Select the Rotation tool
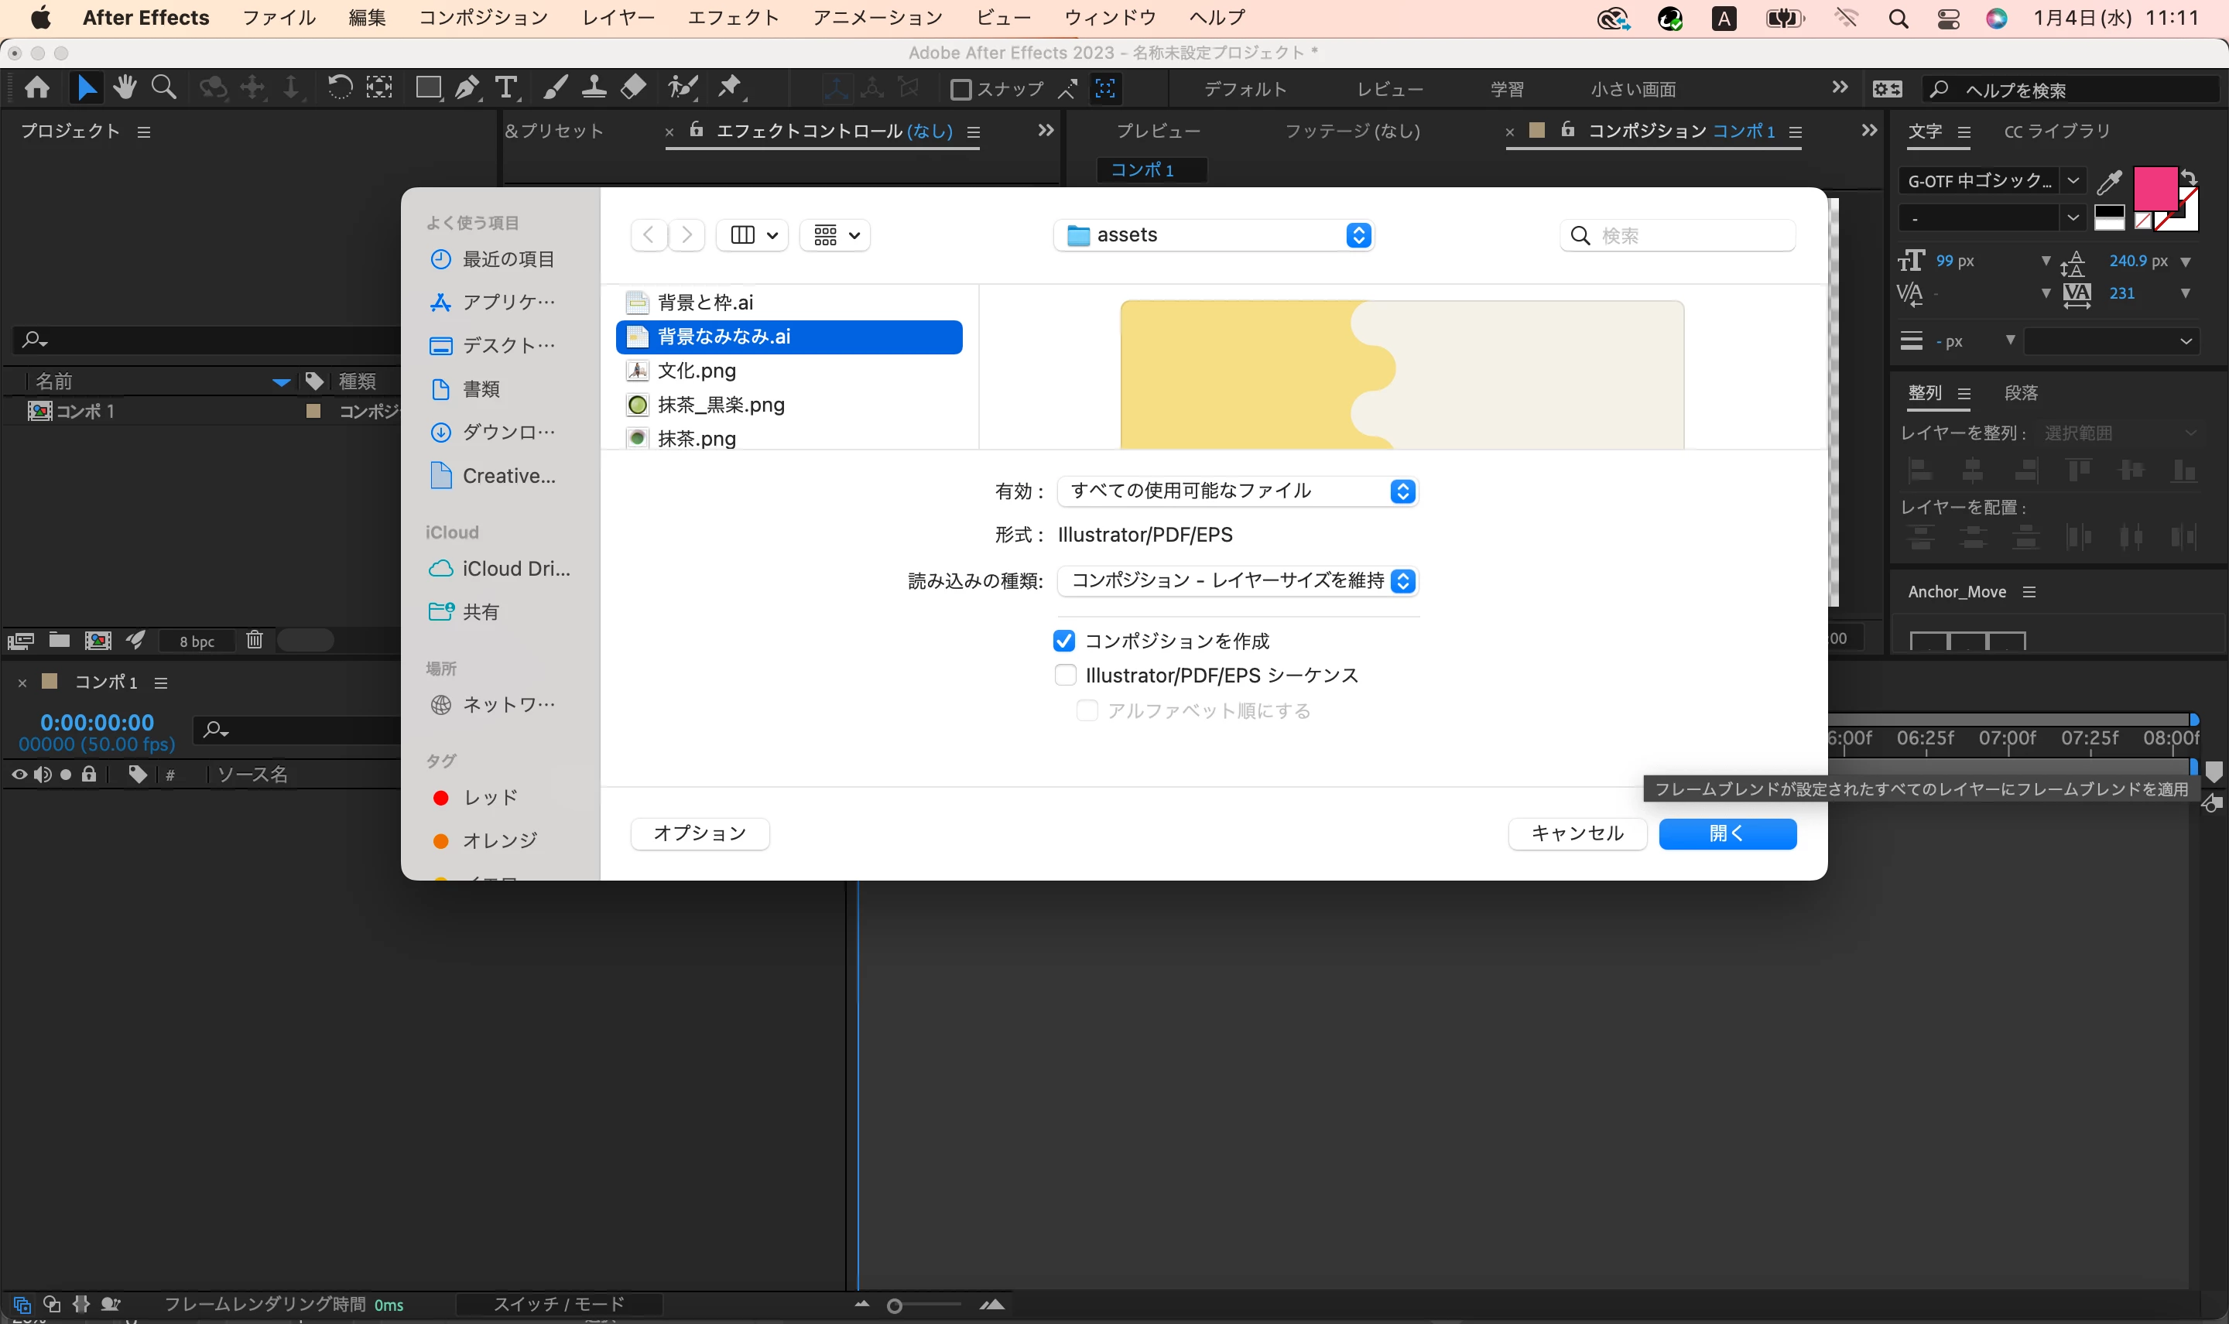This screenshot has width=2229, height=1324. pos(339,87)
